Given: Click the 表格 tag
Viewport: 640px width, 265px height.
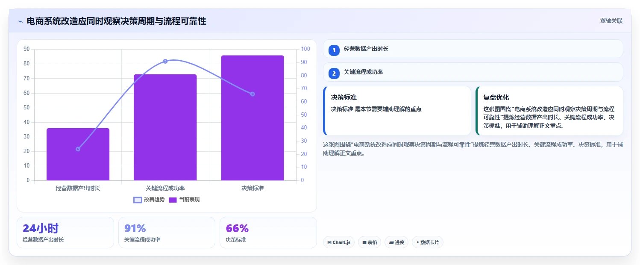Looking at the screenshot, I should 370,242.
